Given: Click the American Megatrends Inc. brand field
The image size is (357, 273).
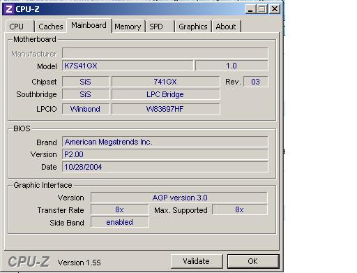Looking at the screenshot, I should (x=165, y=142).
